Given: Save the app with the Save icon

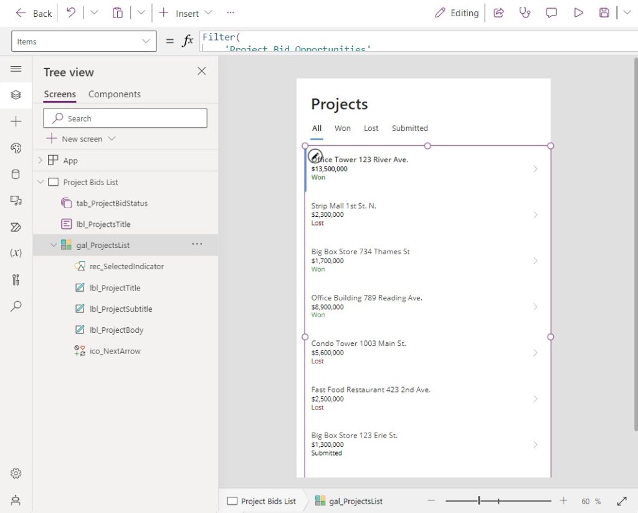Looking at the screenshot, I should point(604,13).
